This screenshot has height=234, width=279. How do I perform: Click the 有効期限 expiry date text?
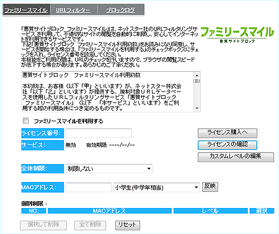[x=110, y=145]
